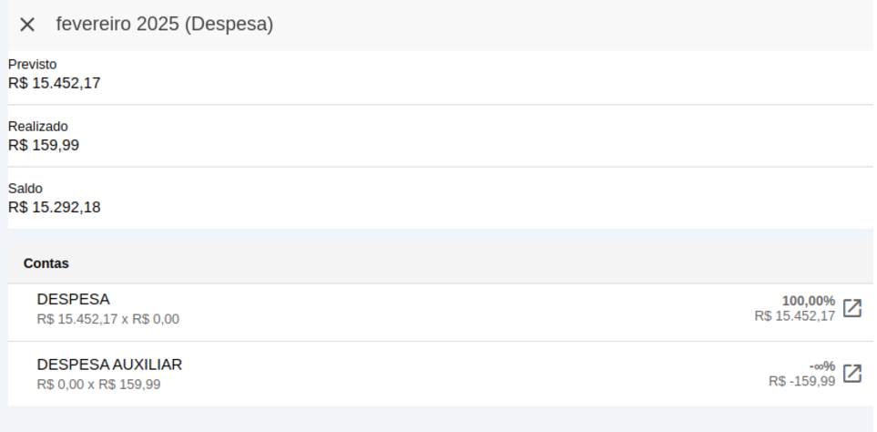Click the -∞% percentage for DESPESA AUXILIAR
The width and height of the screenshot is (877, 432).
pos(822,366)
